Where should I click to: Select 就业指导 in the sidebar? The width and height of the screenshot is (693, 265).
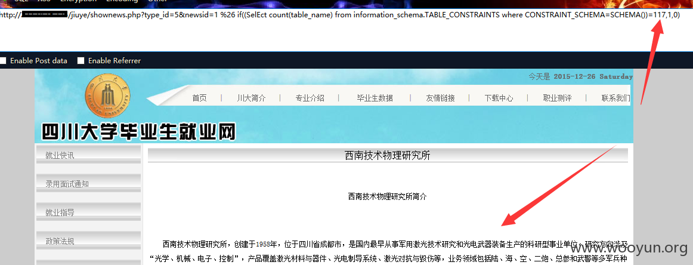(88, 212)
